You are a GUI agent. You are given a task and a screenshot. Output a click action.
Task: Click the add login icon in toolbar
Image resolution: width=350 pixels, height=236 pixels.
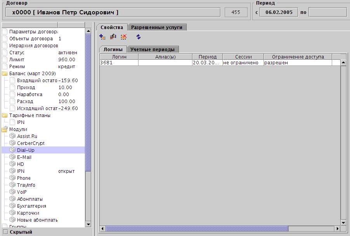click(102, 37)
